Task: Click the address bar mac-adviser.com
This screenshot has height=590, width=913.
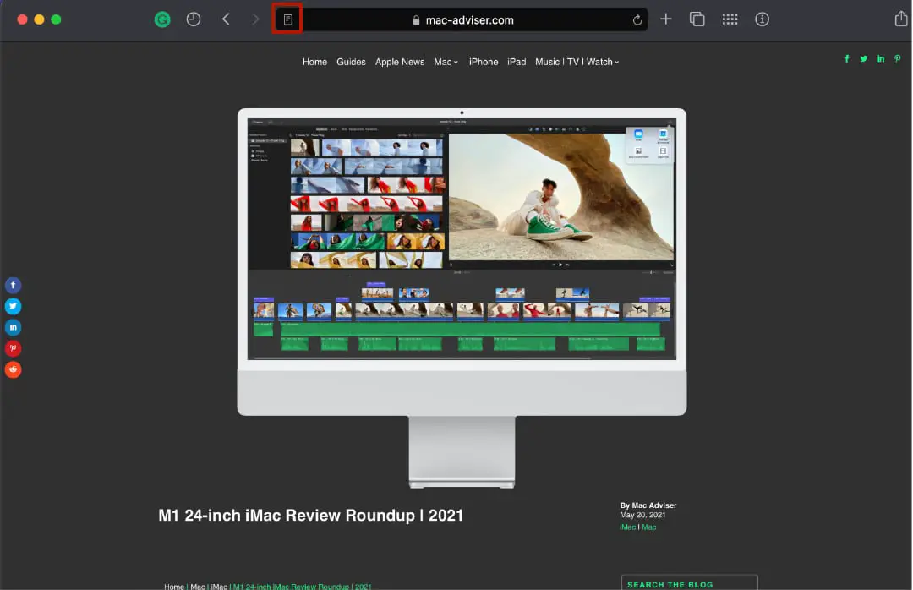Action: [x=463, y=19]
